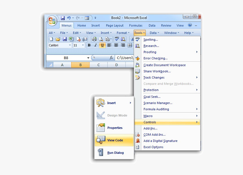
Task: Open Research icon in classic toolbar
Action: coord(123,39)
